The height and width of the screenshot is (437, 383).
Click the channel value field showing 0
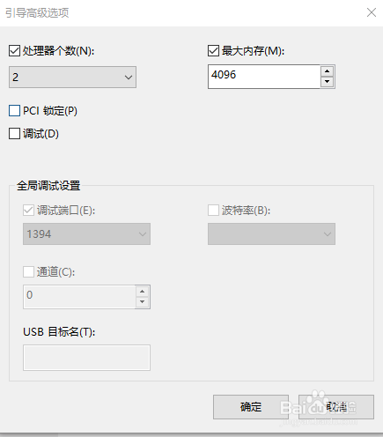point(79,297)
